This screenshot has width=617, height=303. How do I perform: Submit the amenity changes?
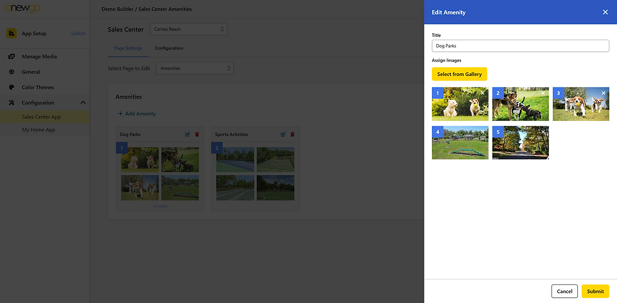pos(595,291)
